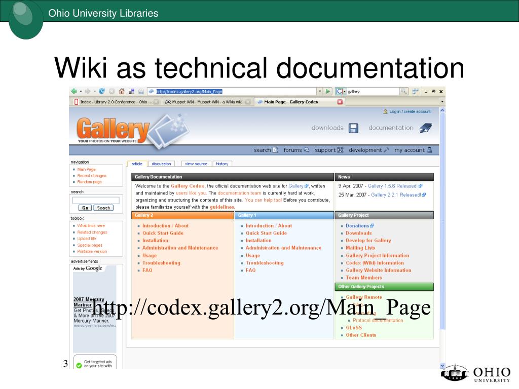Viewport: 519px width, 389px height.
Task: Open Gallery 1 Installation link
Action: (258, 241)
